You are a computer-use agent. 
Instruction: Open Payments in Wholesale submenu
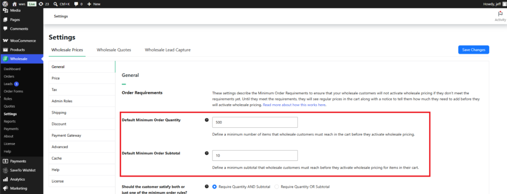[x=11, y=128]
